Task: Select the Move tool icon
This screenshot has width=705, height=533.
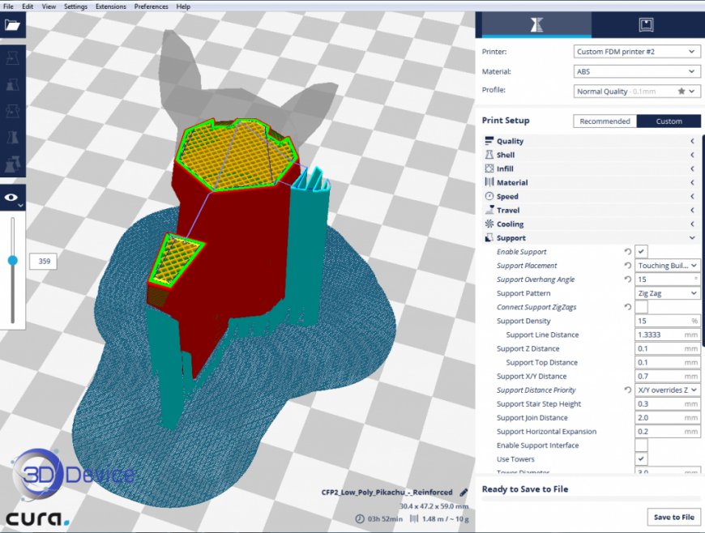Action: (x=12, y=58)
